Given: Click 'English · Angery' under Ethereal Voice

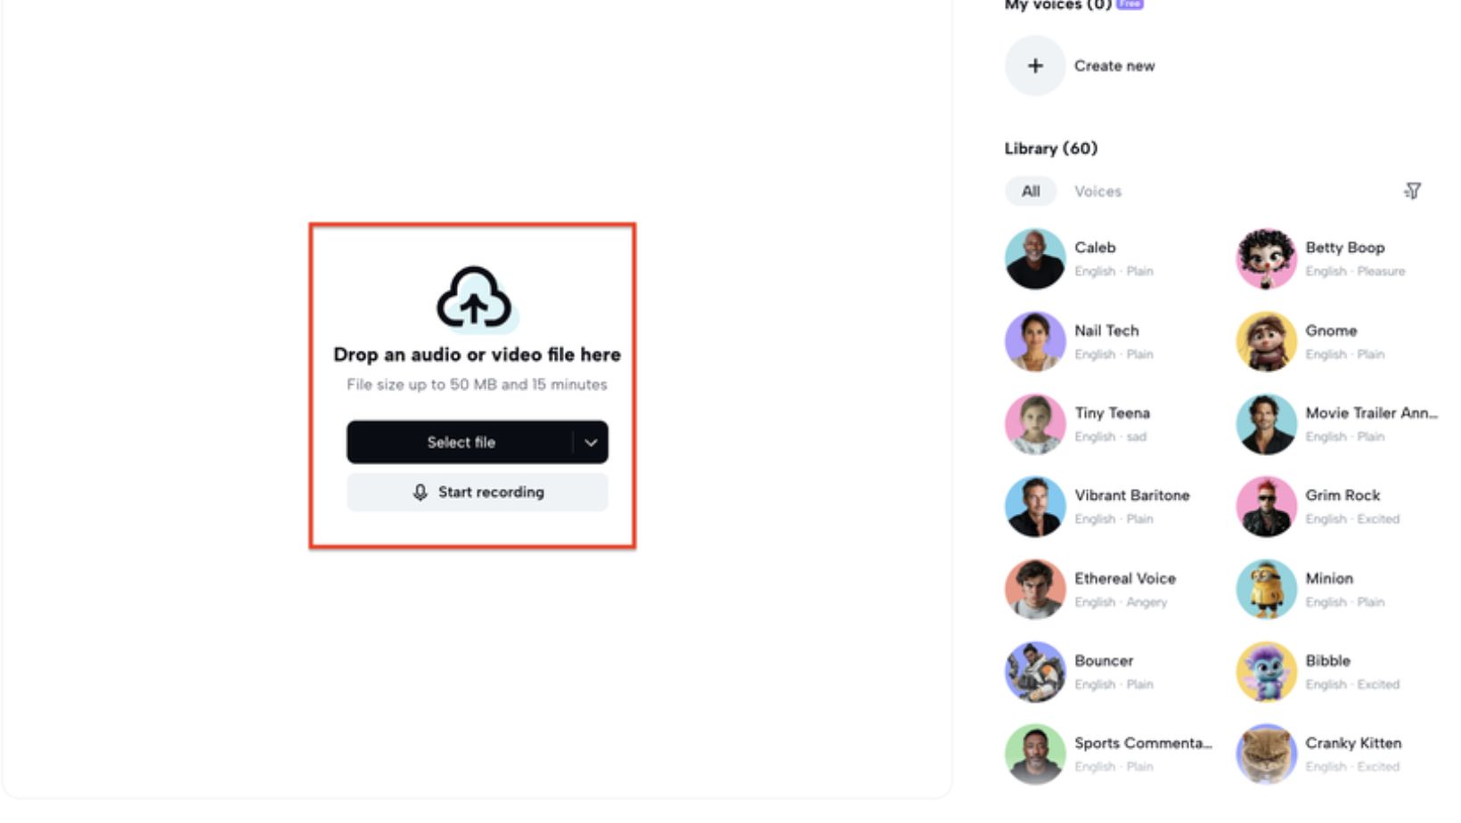Looking at the screenshot, I should click(x=1121, y=602).
